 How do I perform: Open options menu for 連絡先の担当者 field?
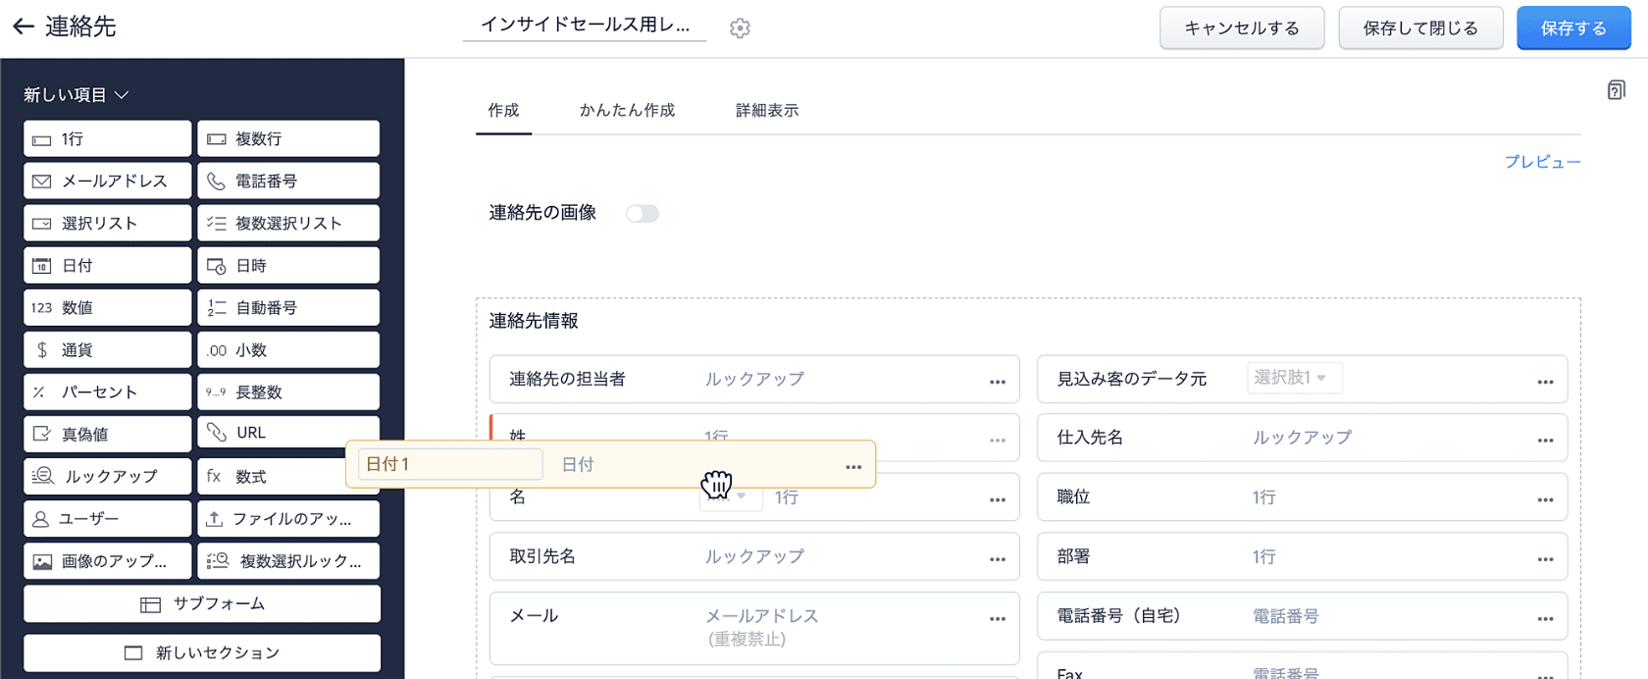pos(997,382)
